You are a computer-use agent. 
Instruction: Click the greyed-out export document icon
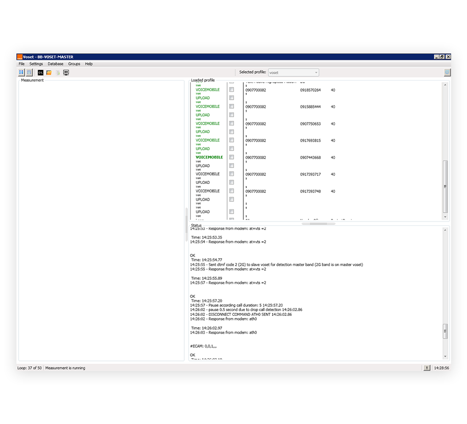coord(58,73)
